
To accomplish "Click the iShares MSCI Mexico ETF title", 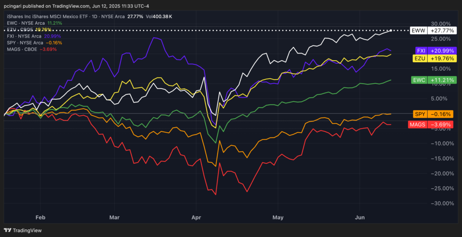I will (x=47, y=17).
